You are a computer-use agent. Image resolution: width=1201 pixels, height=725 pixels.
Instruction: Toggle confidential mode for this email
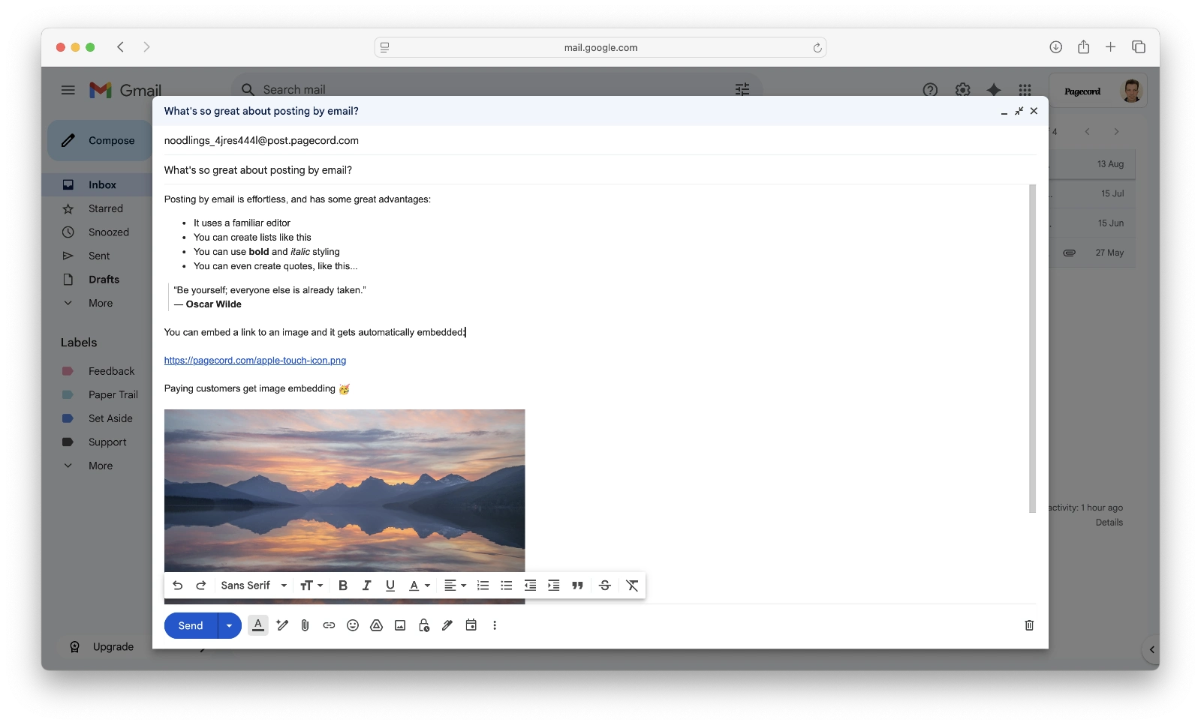pyautogui.click(x=424, y=625)
